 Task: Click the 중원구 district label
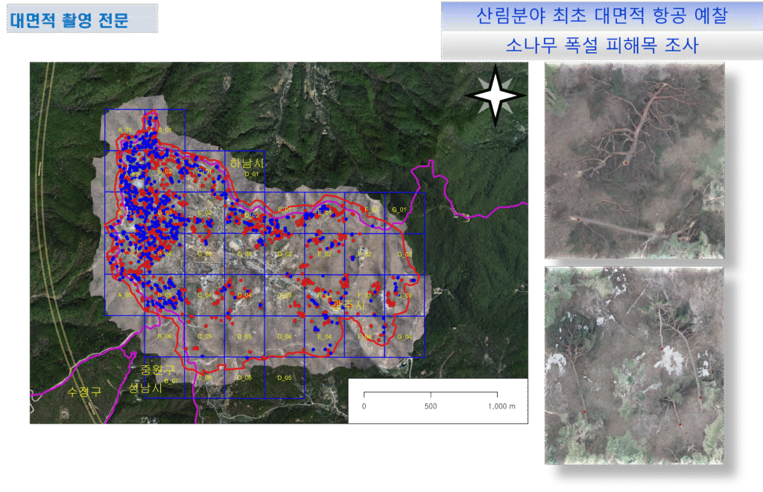click(x=156, y=370)
